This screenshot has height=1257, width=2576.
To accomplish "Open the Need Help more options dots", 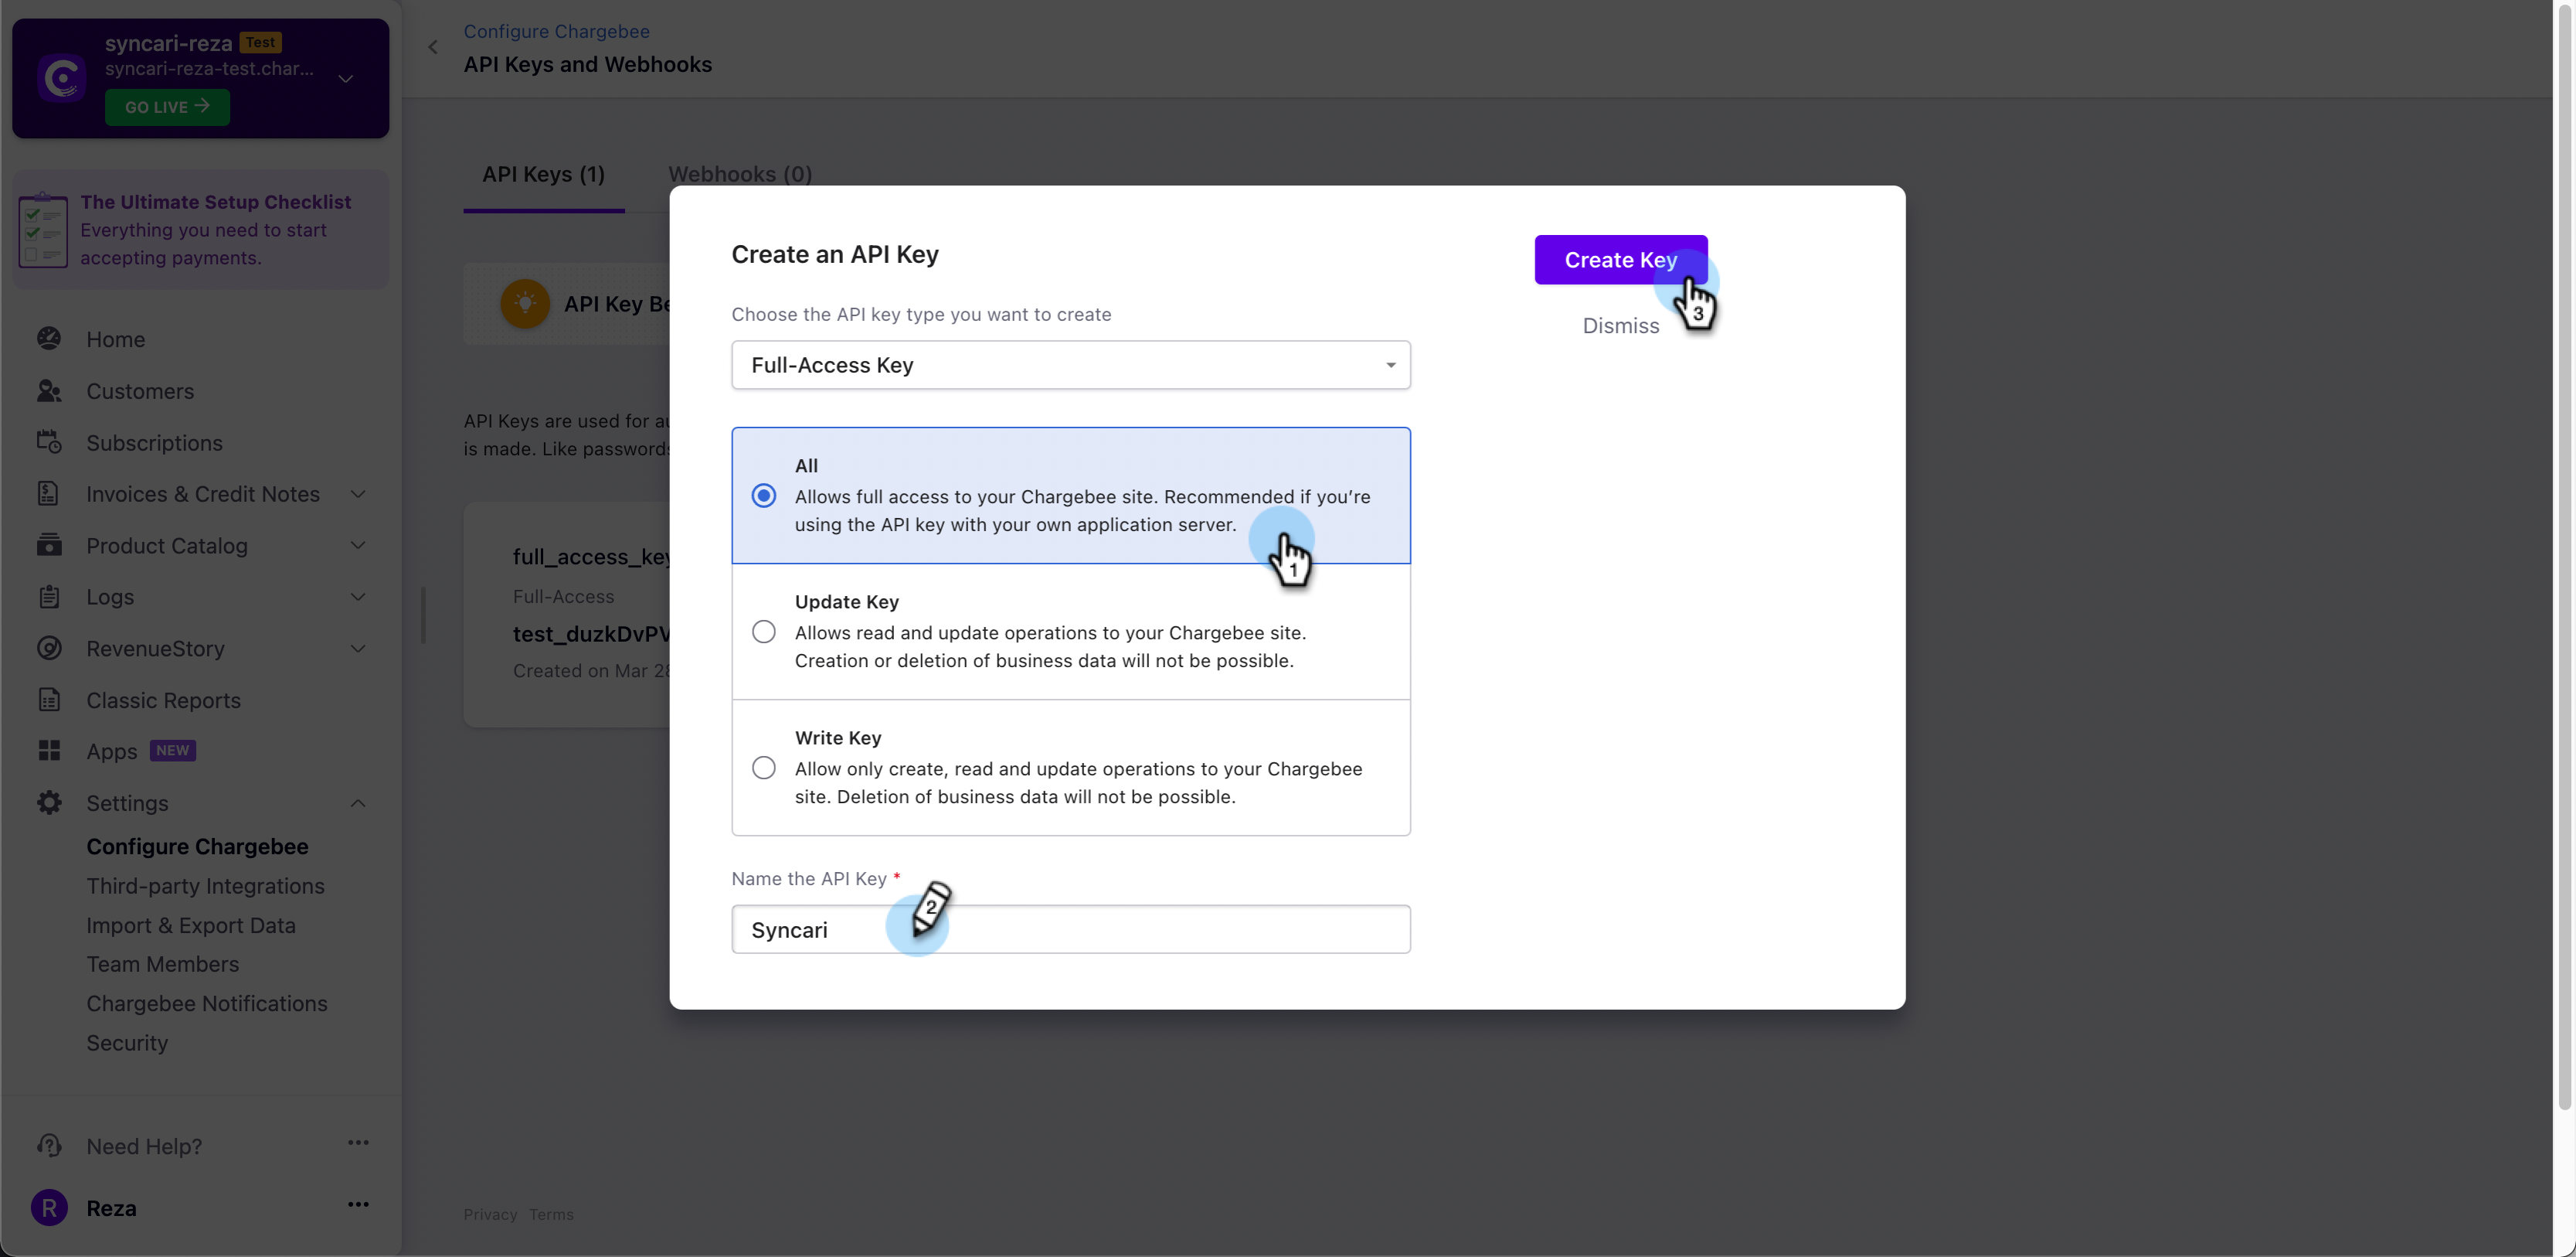I will click(x=358, y=1143).
